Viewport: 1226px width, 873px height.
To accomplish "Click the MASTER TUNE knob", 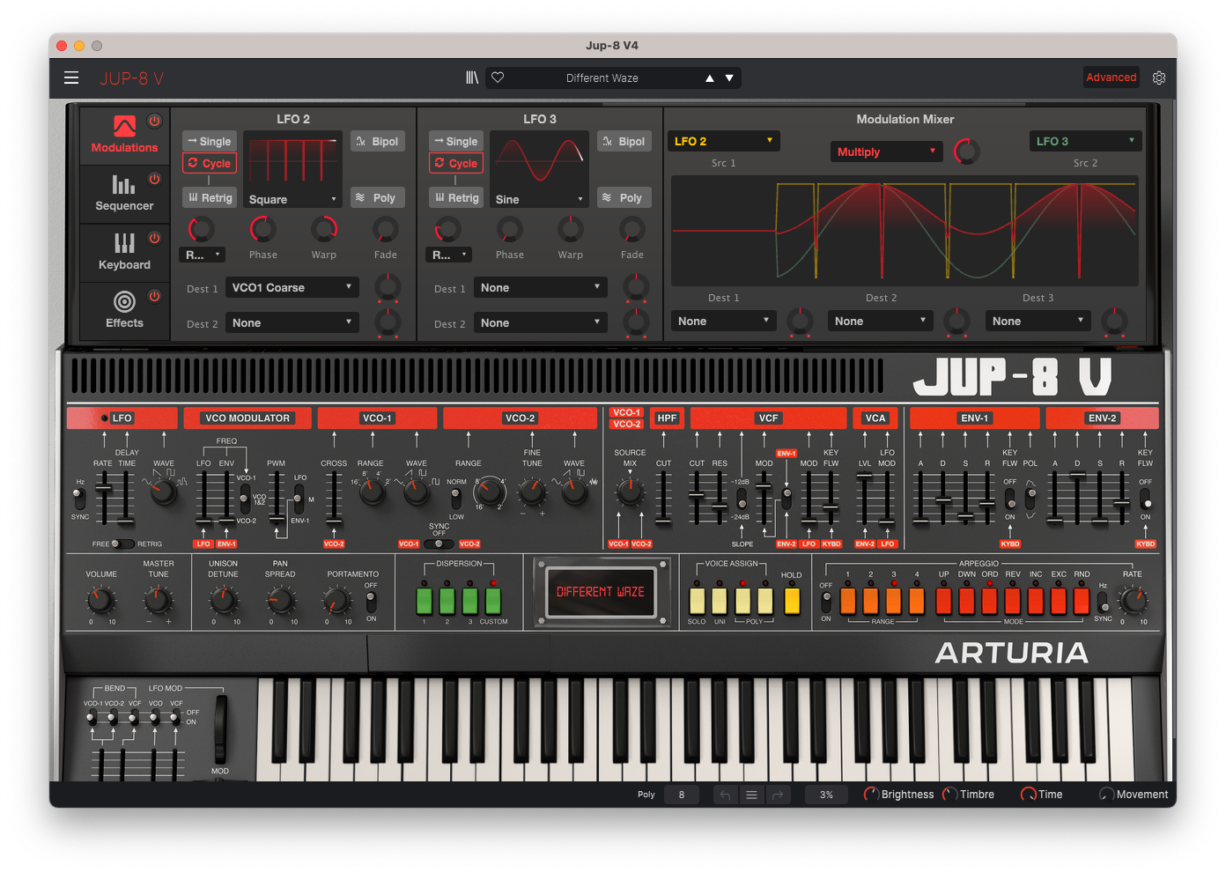I will click(x=158, y=601).
